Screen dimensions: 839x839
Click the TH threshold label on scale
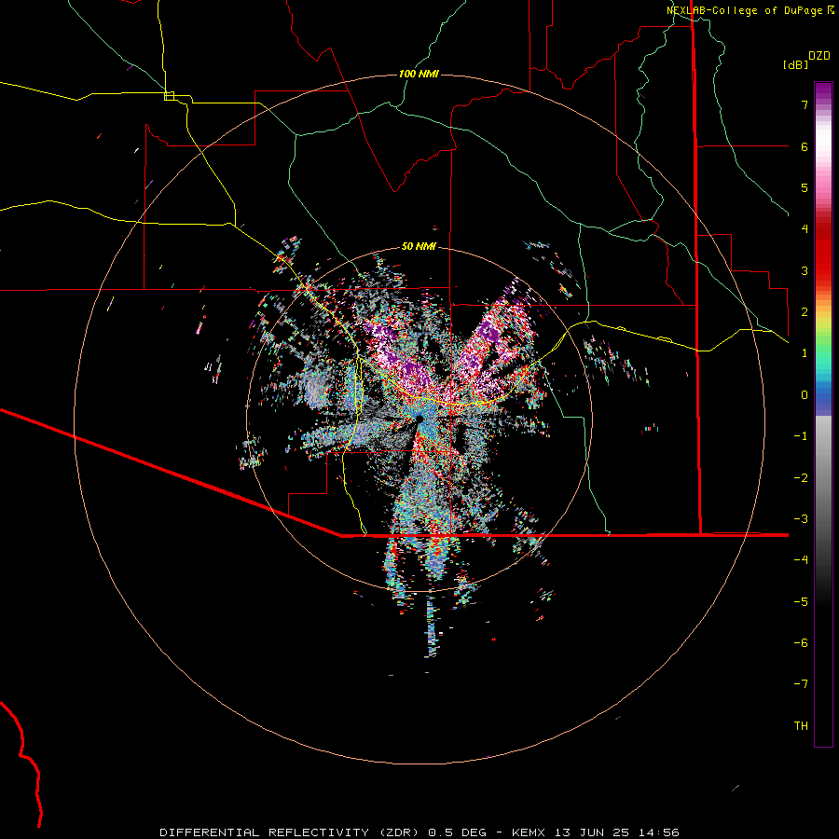click(801, 726)
